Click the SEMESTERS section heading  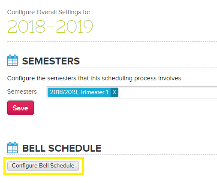click(x=51, y=61)
